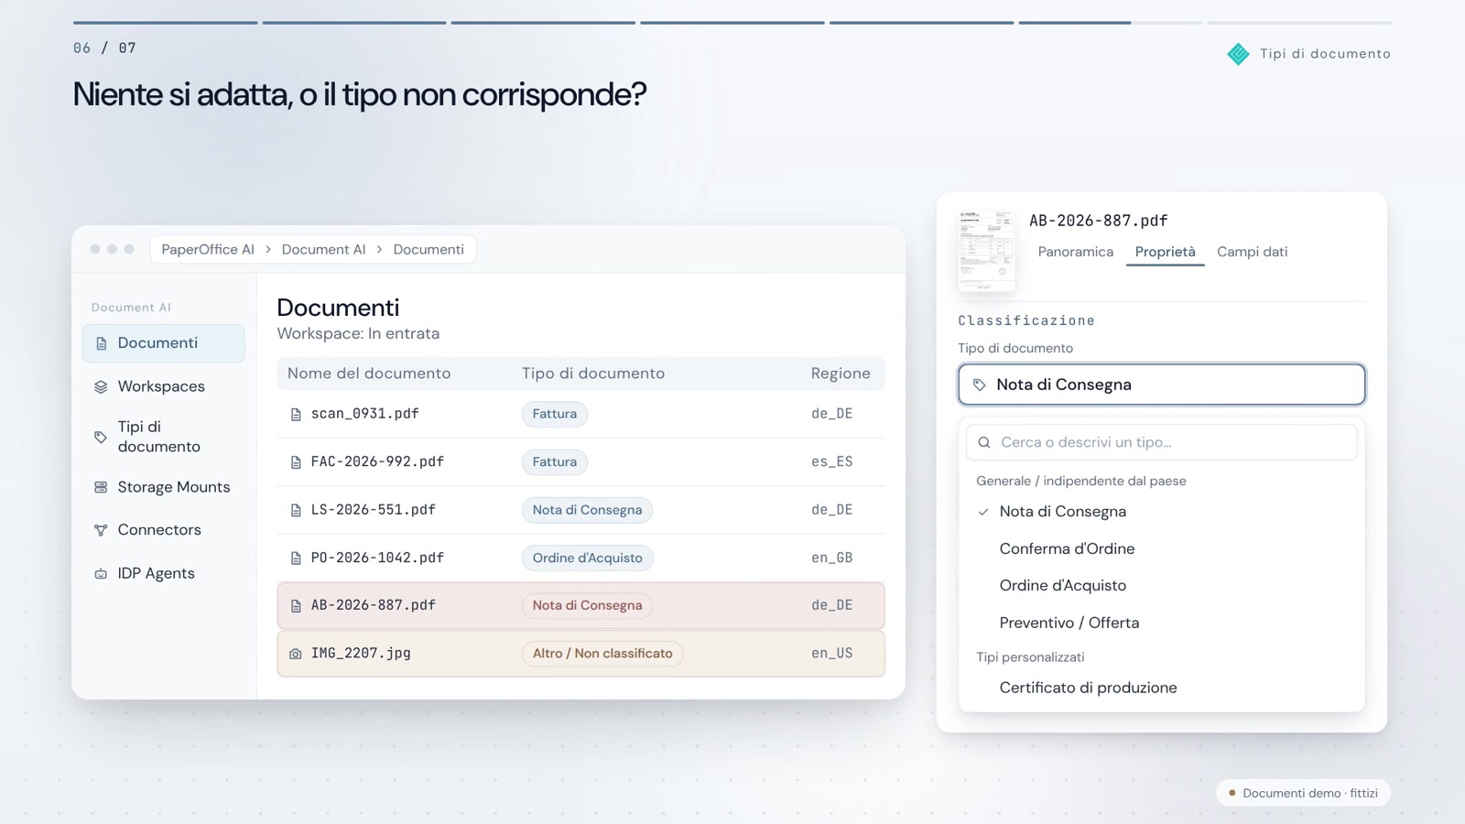Click Document AI breadcrumb
Image resolution: width=1465 pixels, height=824 pixels.
(323, 250)
